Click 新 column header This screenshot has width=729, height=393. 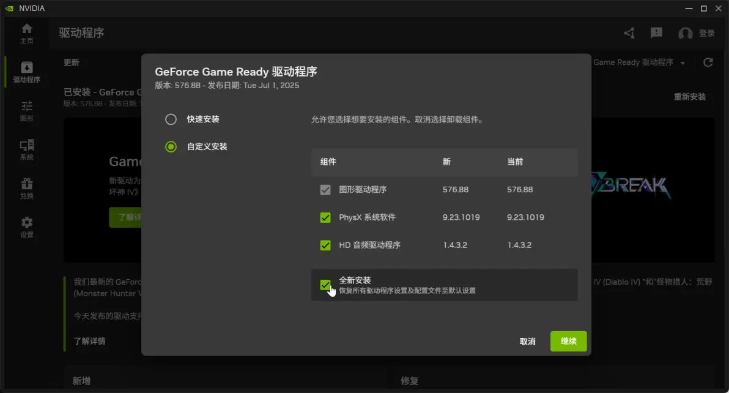coord(446,162)
